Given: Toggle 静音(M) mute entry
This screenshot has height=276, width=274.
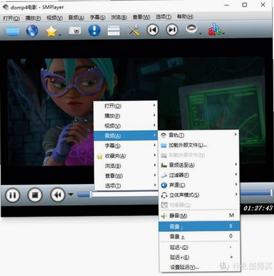Looking at the screenshot, I should (x=199, y=216).
